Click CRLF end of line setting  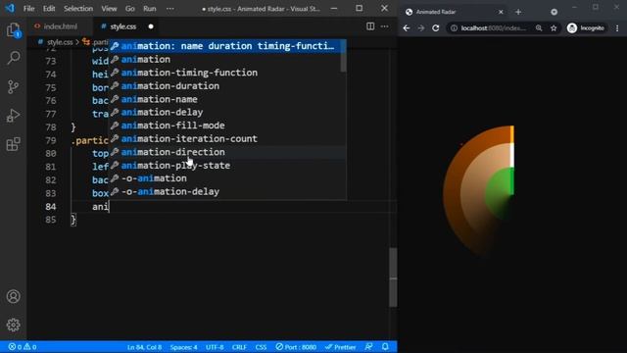tap(239, 347)
